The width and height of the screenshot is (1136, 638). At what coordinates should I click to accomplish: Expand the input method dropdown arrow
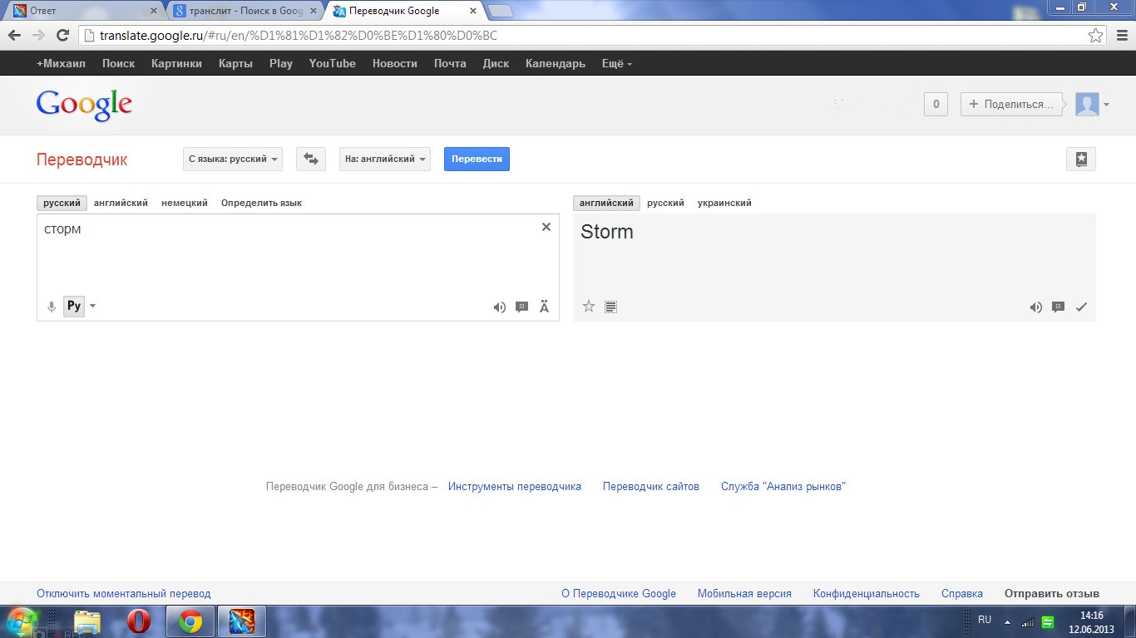[x=92, y=306]
